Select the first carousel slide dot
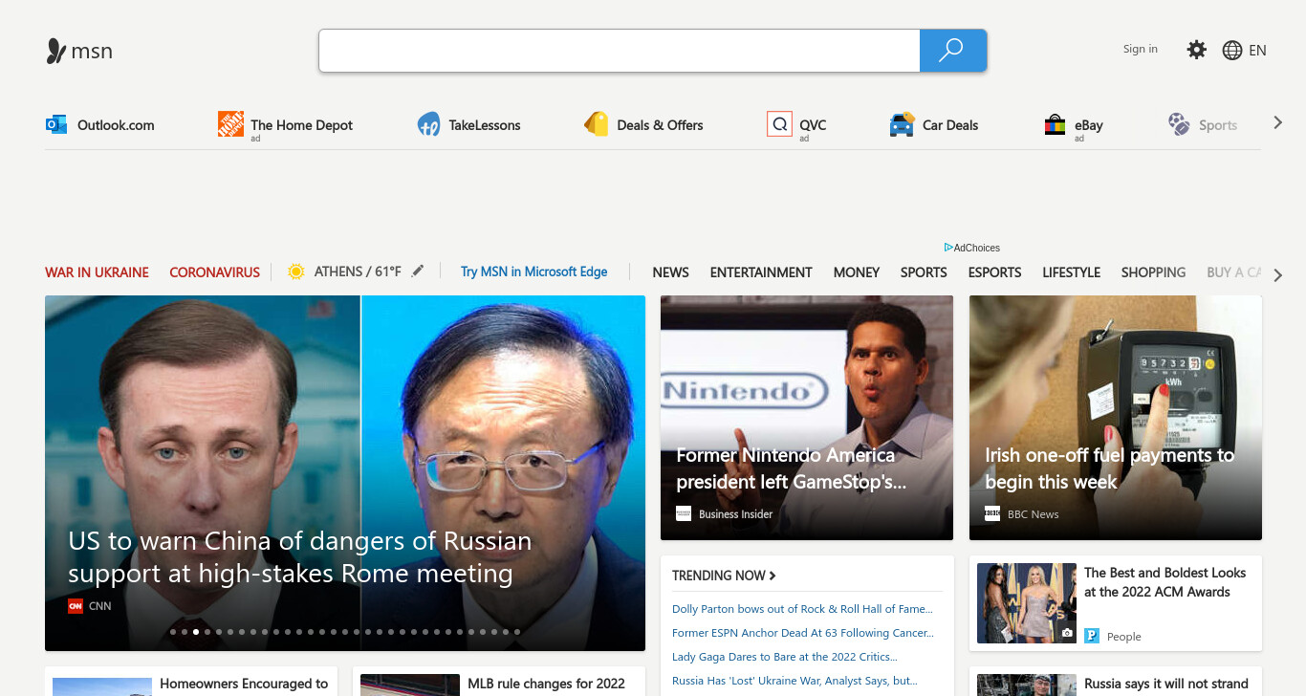The width and height of the screenshot is (1306, 696). tap(173, 632)
